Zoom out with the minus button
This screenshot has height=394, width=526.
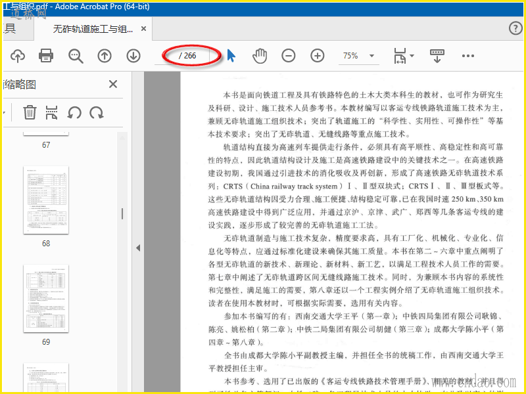pos(289,56)
